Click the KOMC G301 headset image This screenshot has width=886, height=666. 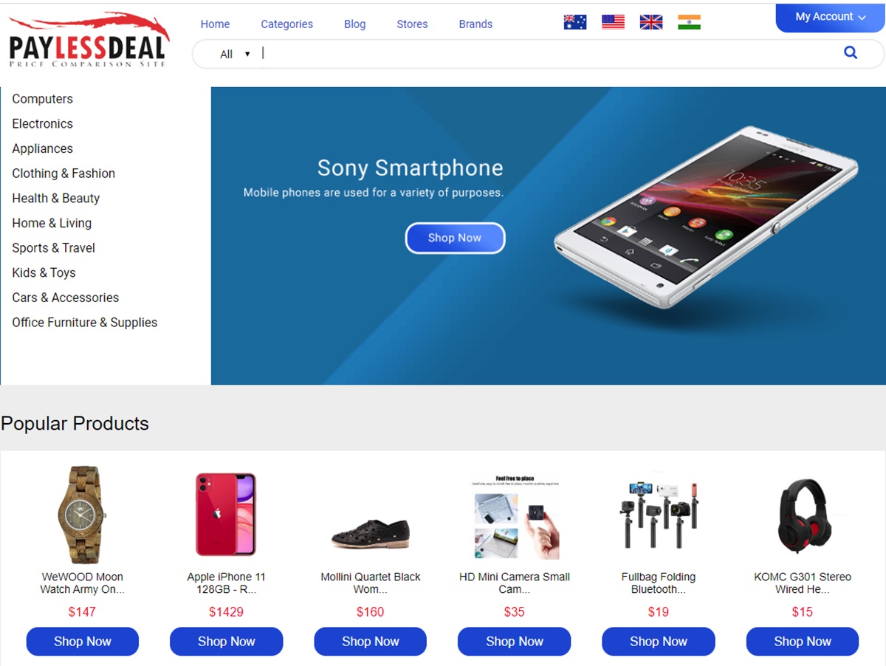click(803, 515)
